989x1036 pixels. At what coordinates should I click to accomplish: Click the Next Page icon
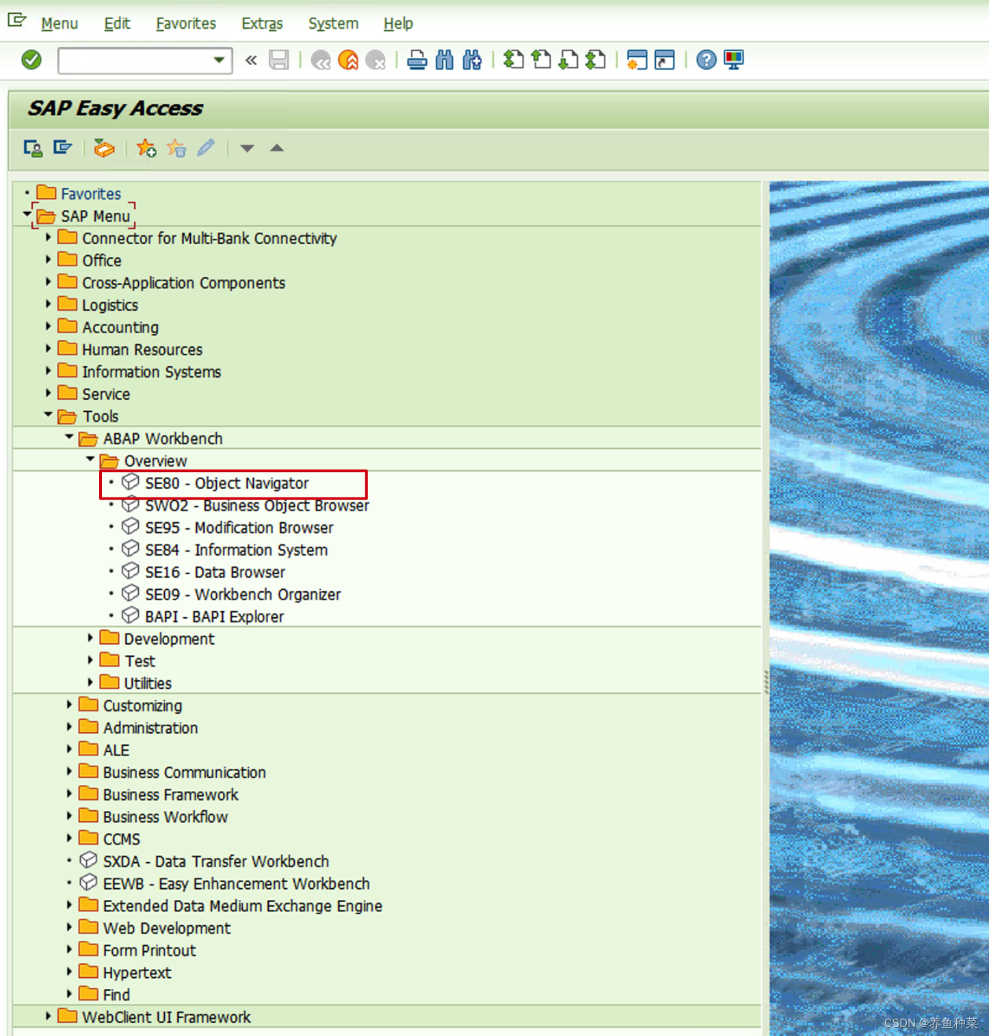[568, 60]
